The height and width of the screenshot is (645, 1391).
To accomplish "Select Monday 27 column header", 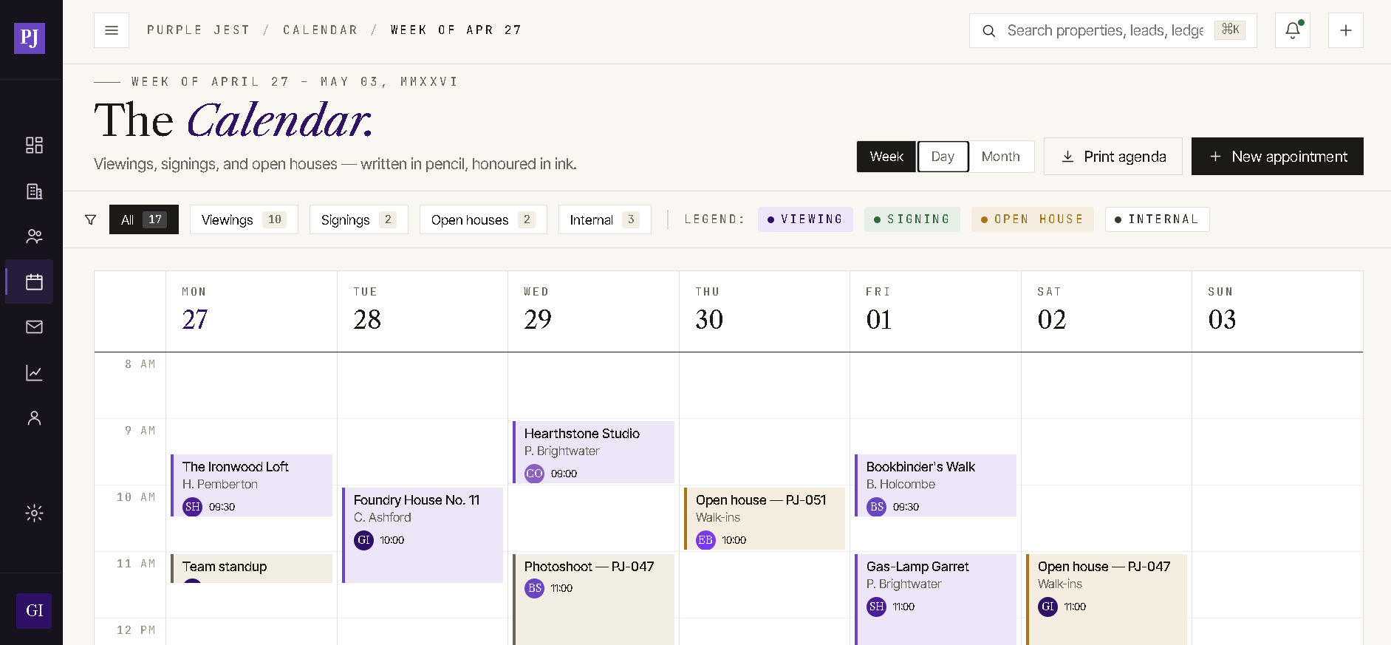I will tap(251, 311).
